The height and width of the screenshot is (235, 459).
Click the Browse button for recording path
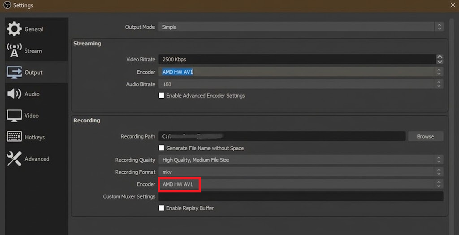[x=426, y=136]
